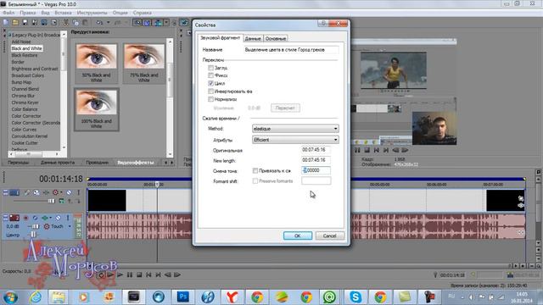This screenshot has height=305, width=543.
Task: Pause playback in the preview window
Action: pos(357,150)
